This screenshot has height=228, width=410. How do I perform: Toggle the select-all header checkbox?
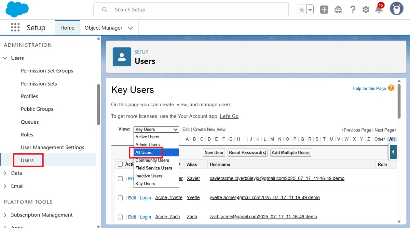pos(120,164)
